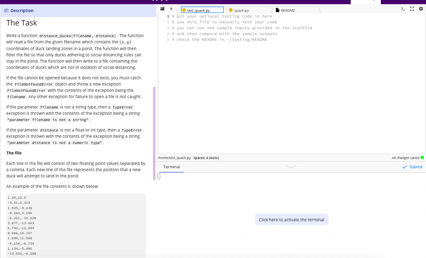426x258 pixels.
Task: Click the distance_ducks(filename, distance) code snippet
Action: (78, 36)
